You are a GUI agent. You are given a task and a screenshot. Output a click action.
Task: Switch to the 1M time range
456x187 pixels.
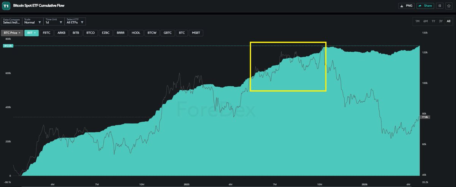coord(417,21)
